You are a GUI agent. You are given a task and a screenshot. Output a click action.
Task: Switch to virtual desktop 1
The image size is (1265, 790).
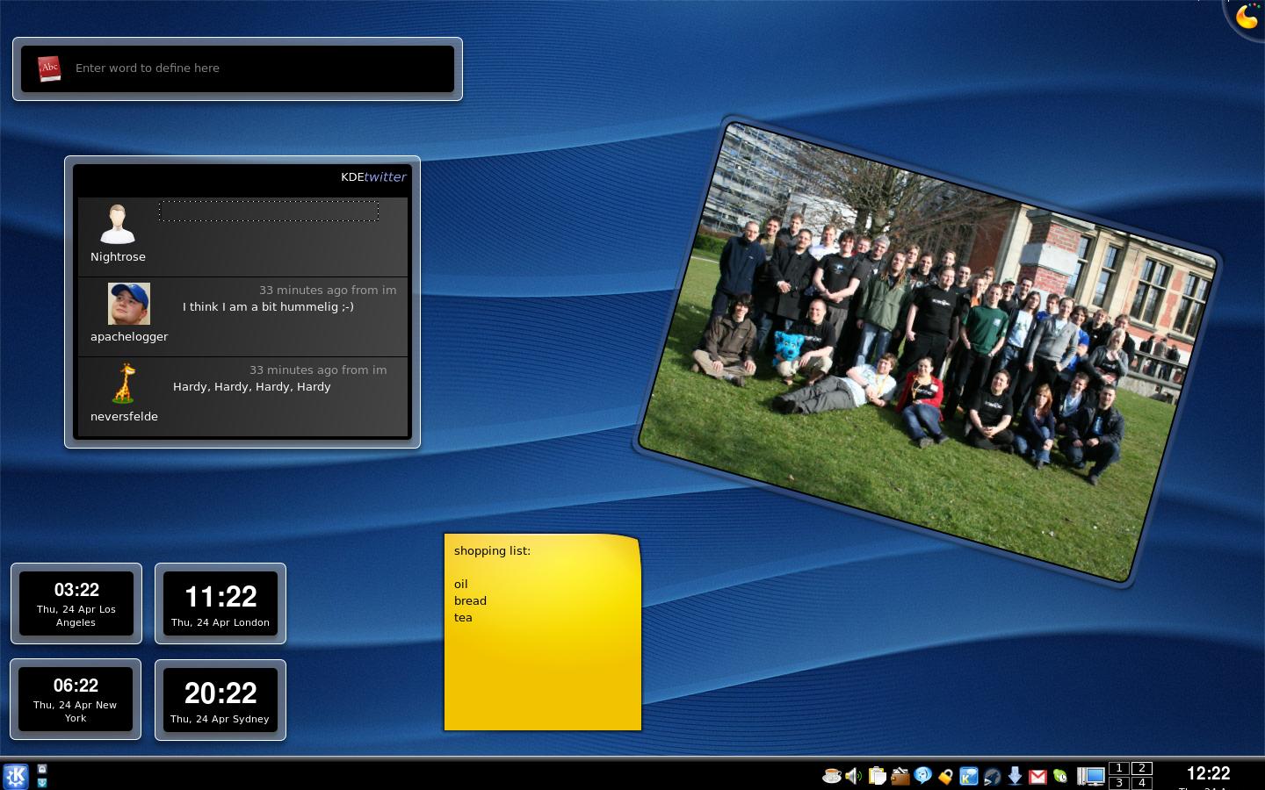click(x=1119, y=768)
